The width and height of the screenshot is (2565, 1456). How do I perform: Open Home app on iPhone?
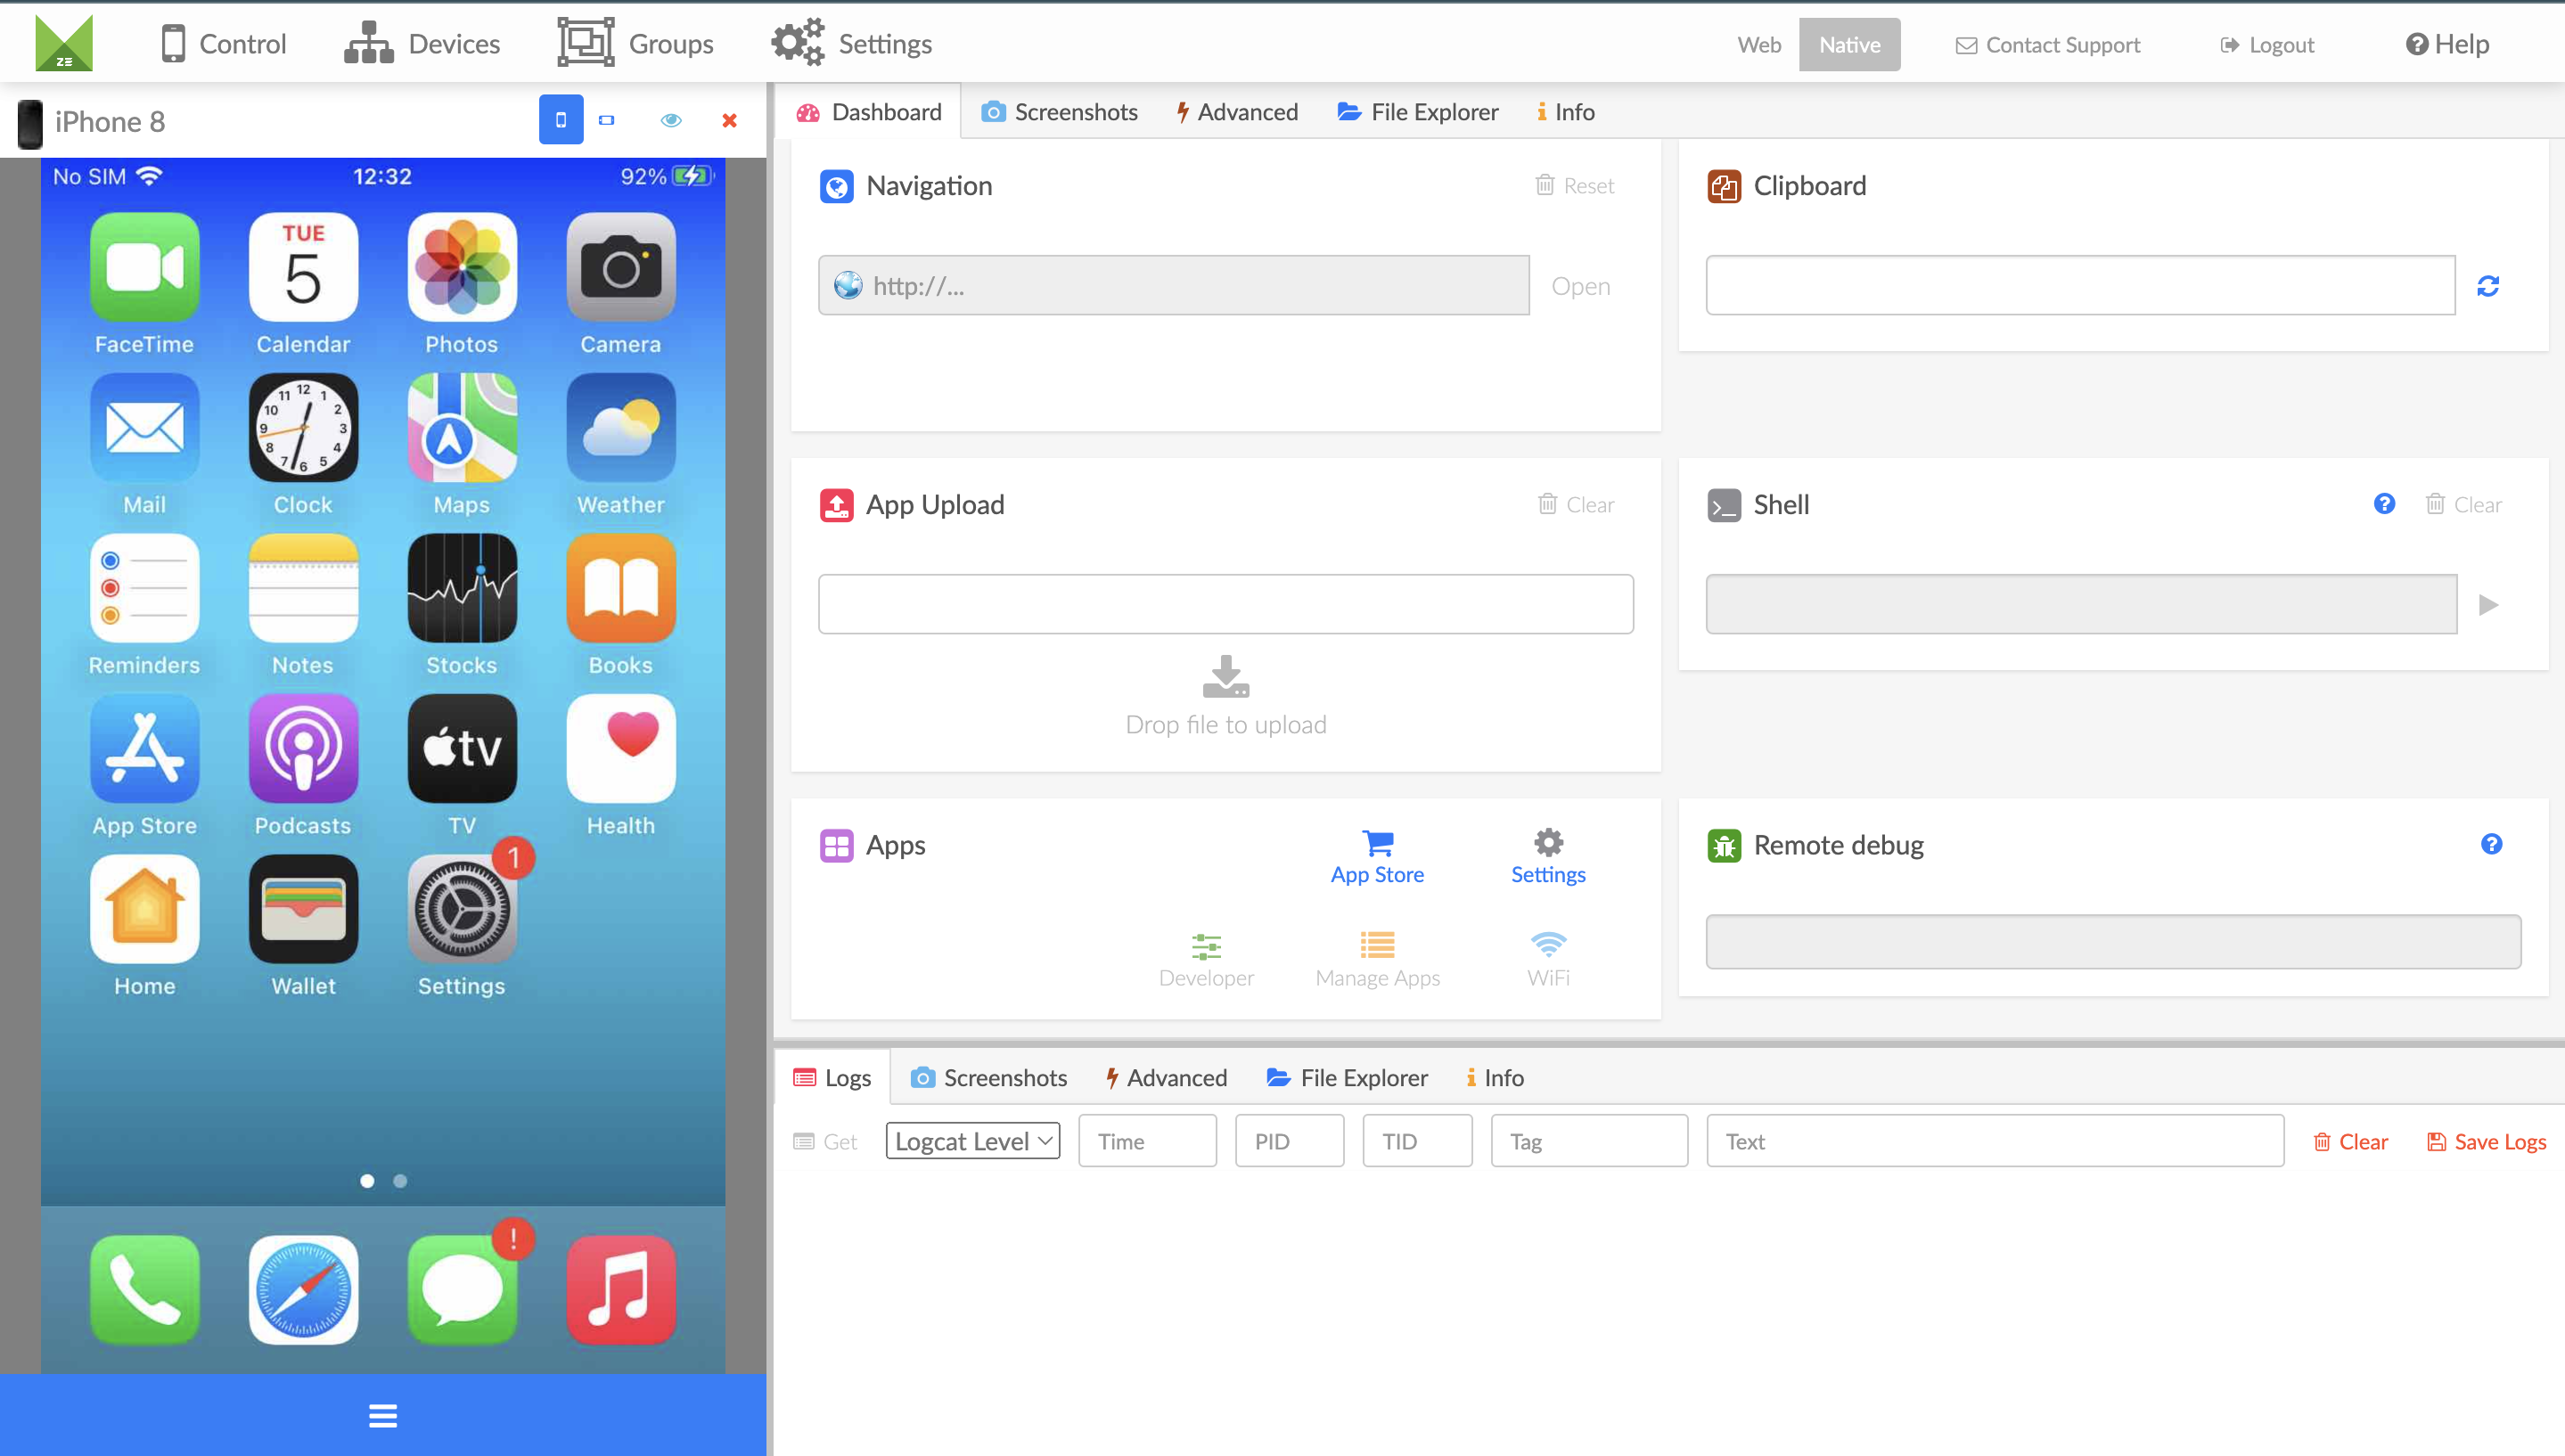point(144,909)
